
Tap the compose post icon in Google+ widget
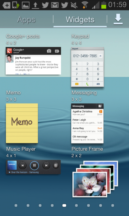pyautogui.click(x=57, y=51)
